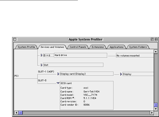
Task: Click the card name Seri-Tek1VE4
Action: coord(92,92)
